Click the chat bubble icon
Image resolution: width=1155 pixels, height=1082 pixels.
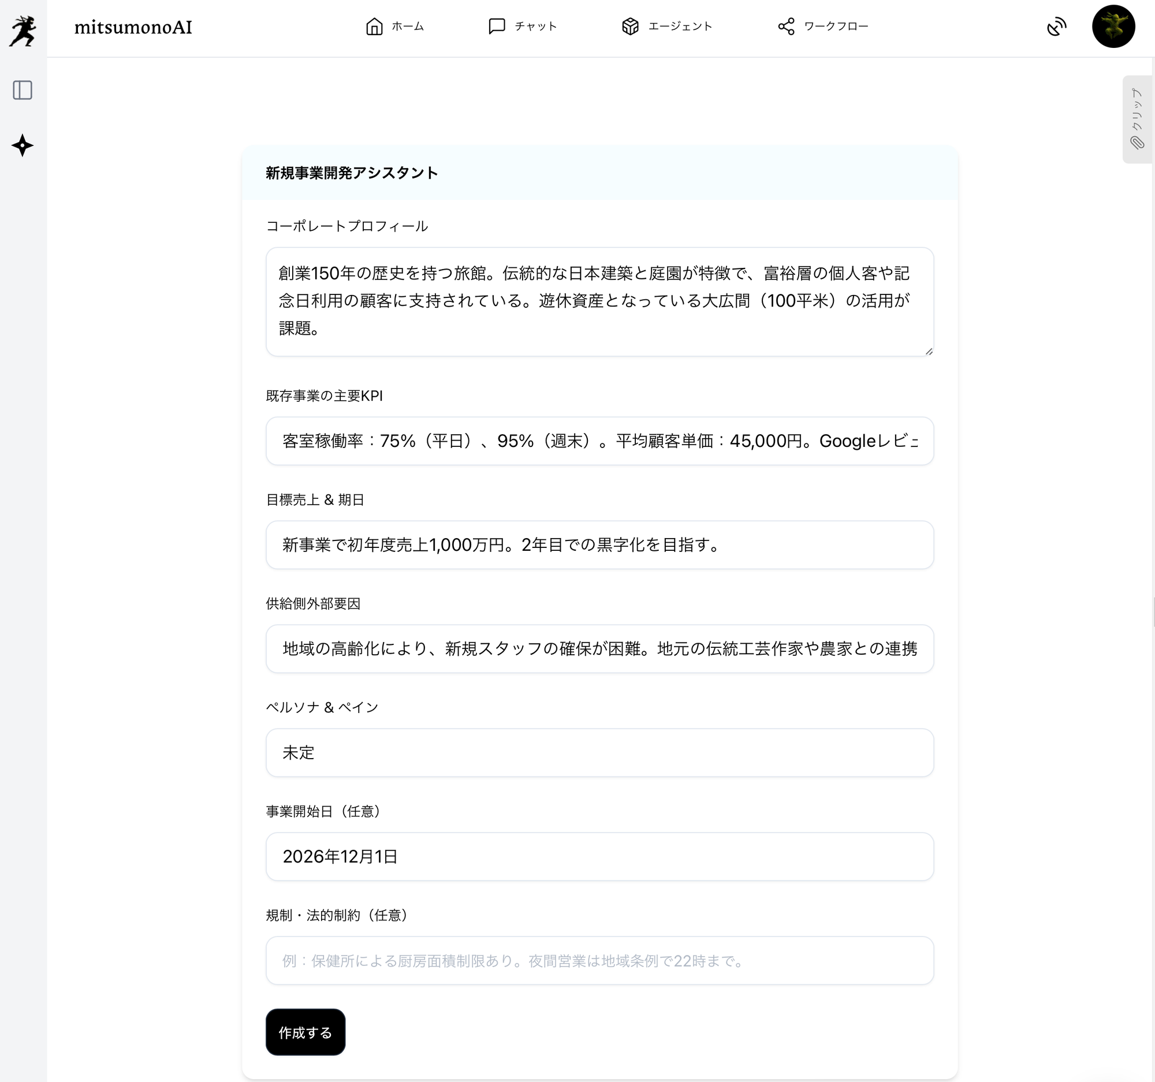pyautogui.click(x=497, y=27)
